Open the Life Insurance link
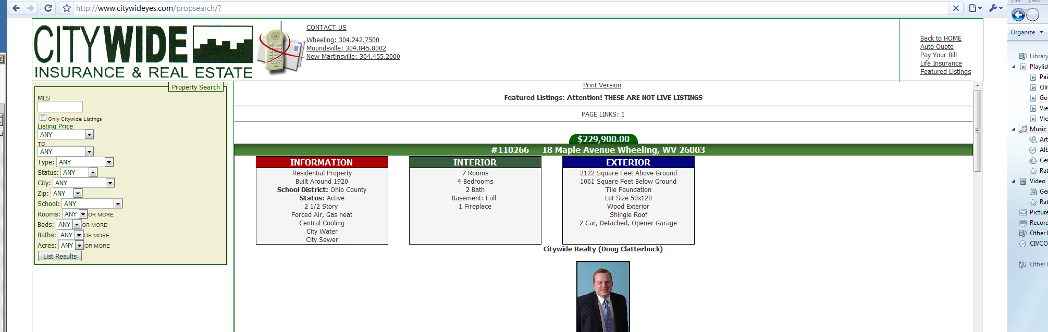This screenshot has width=1048, height=332. tap(941, 63)
